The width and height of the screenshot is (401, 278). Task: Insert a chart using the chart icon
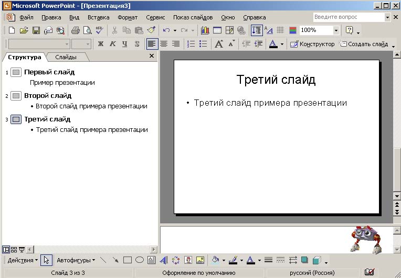point(205,30)
